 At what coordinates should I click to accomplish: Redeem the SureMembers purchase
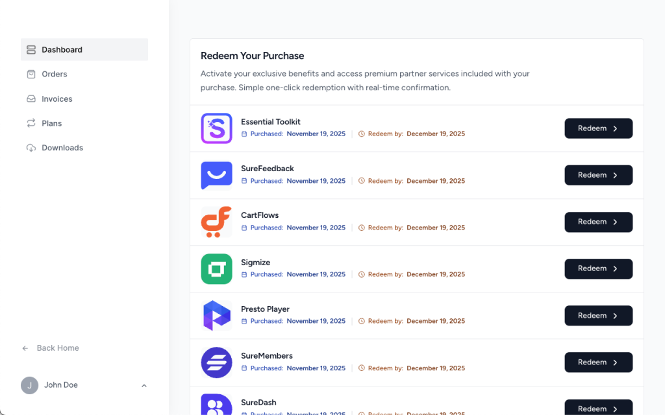coord(598,362)
